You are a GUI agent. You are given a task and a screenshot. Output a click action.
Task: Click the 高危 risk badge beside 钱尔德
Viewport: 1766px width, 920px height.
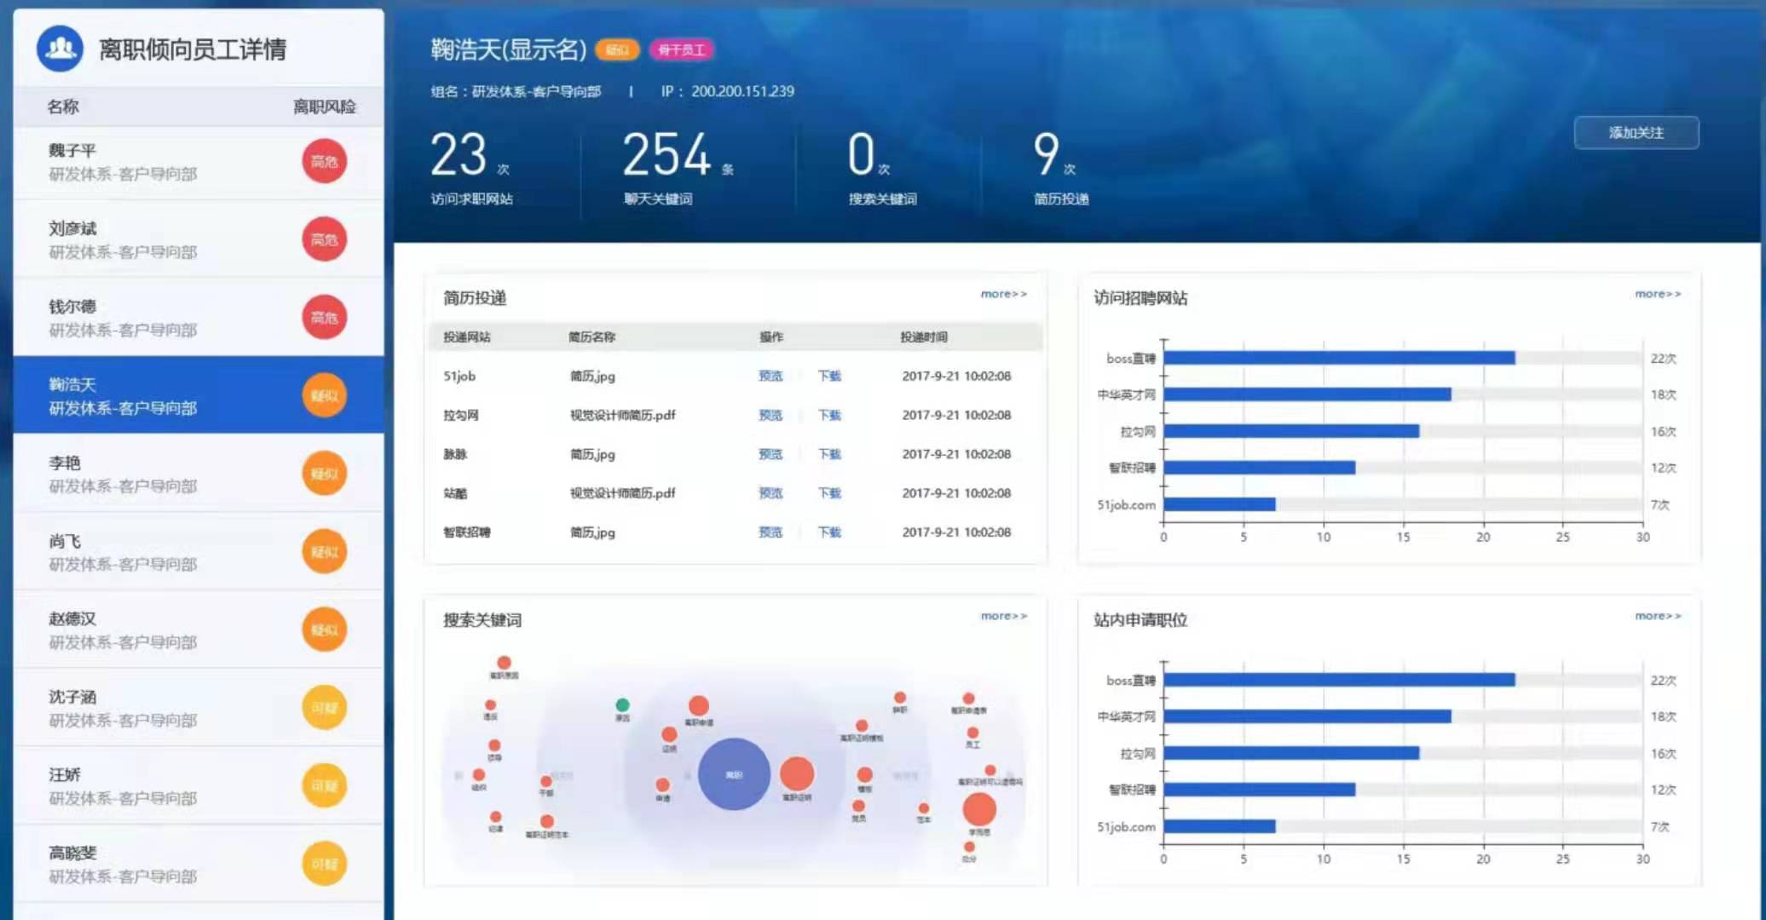tap(325, 317)
